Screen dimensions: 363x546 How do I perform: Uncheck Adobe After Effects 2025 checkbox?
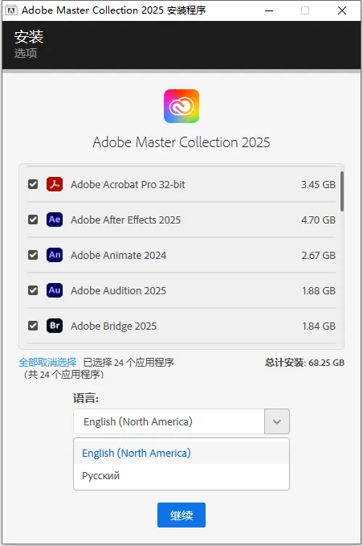[x=33, y=220]
